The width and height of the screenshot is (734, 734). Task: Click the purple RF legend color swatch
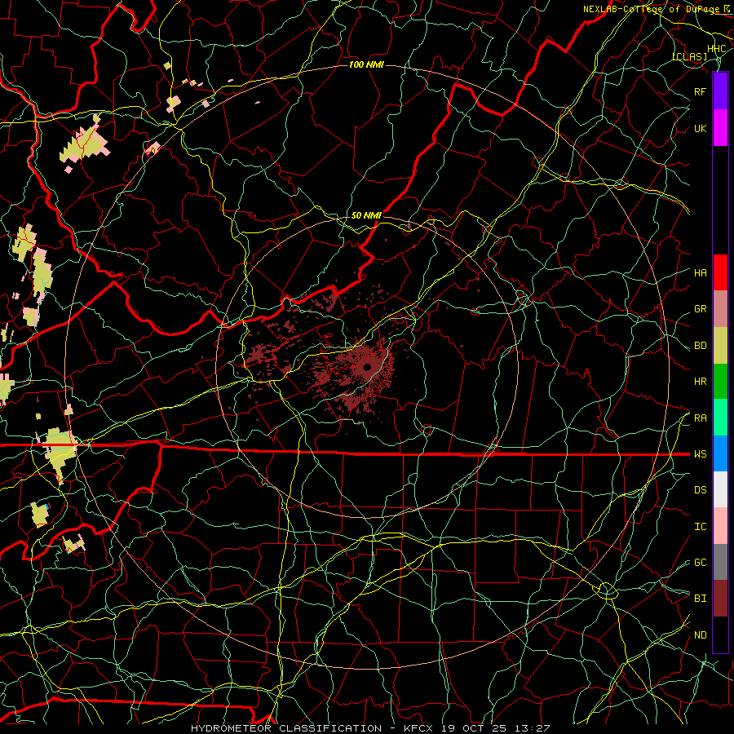coord(720,91)
